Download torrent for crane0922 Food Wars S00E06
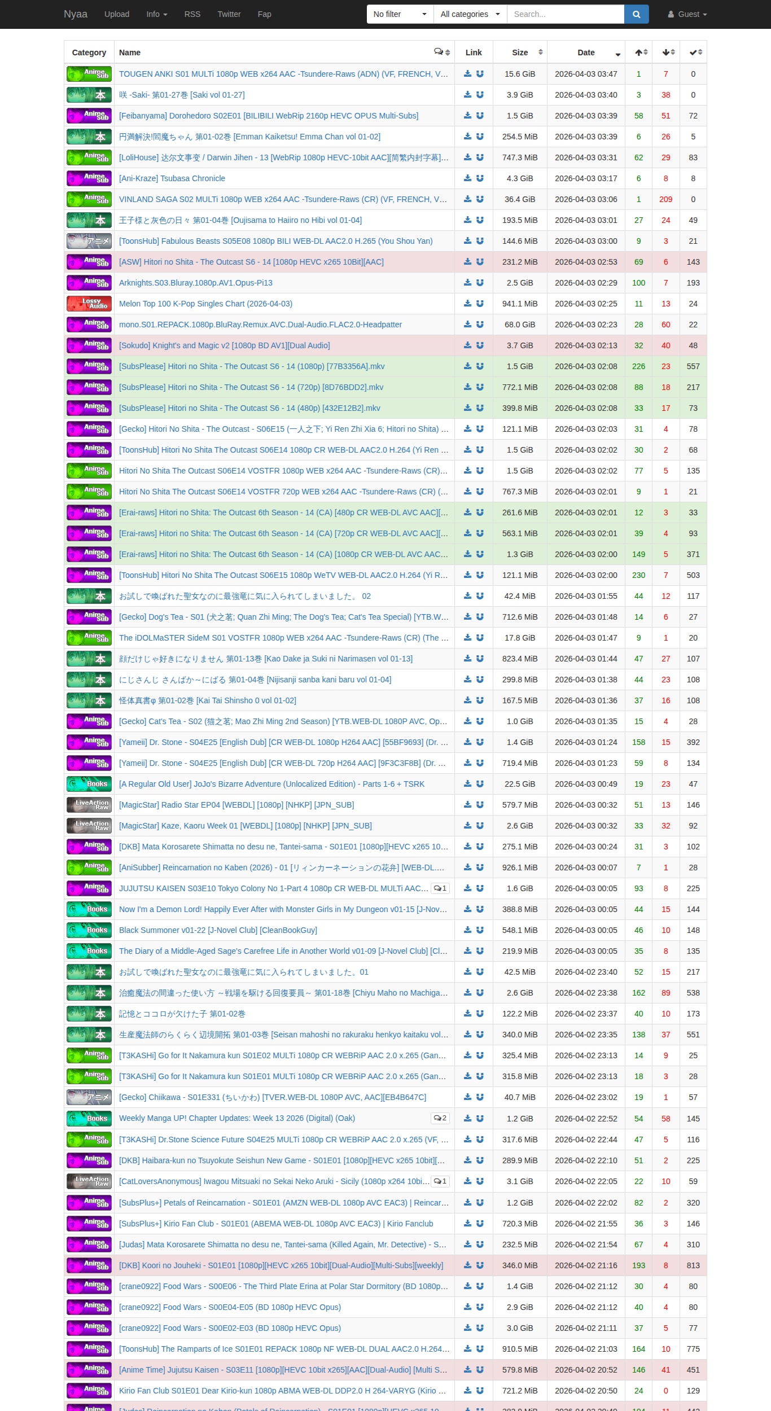Image resolution: width=771 pixels, height=1411 pixels. click(467, 1286)
